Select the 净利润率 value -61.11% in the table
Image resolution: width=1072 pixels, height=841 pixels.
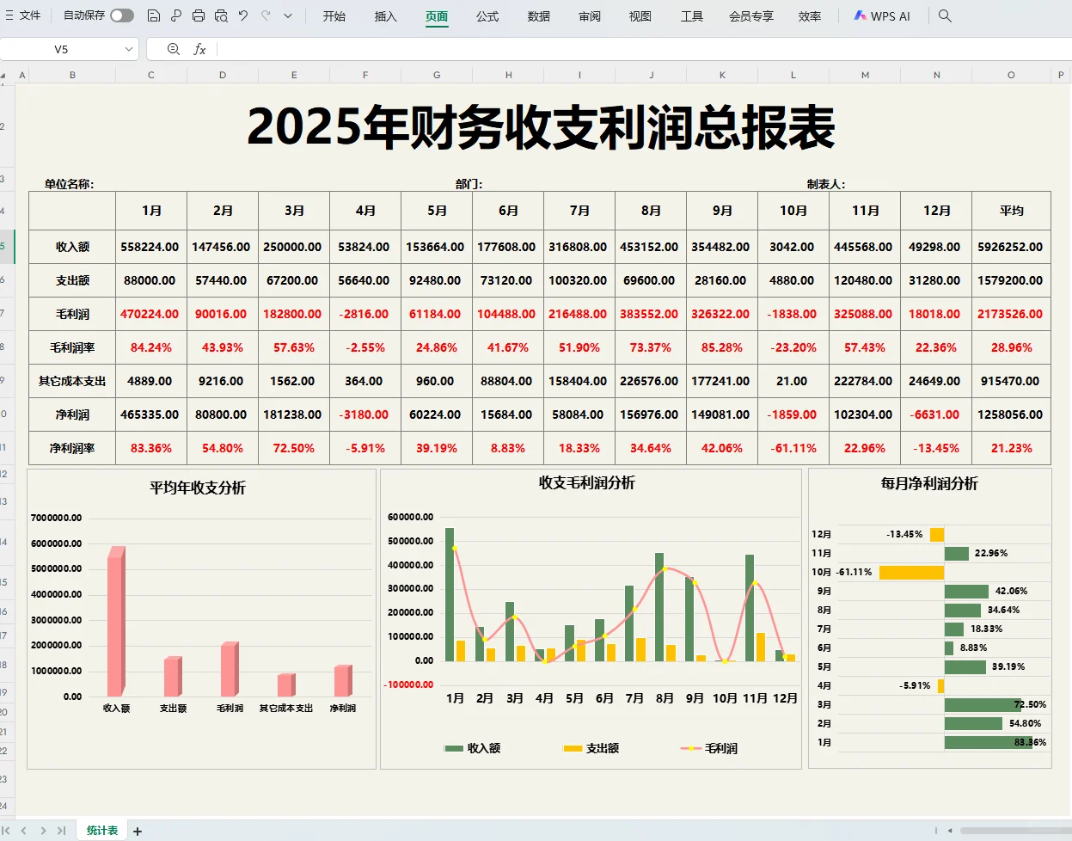coord(793,448)
